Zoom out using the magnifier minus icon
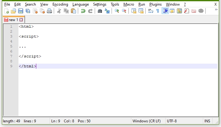The width and height of the screenshot is (221, 127). [124, 11]
